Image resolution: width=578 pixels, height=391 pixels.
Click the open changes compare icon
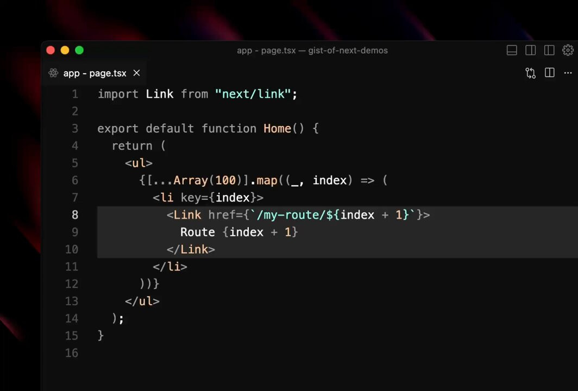[530, 73]
